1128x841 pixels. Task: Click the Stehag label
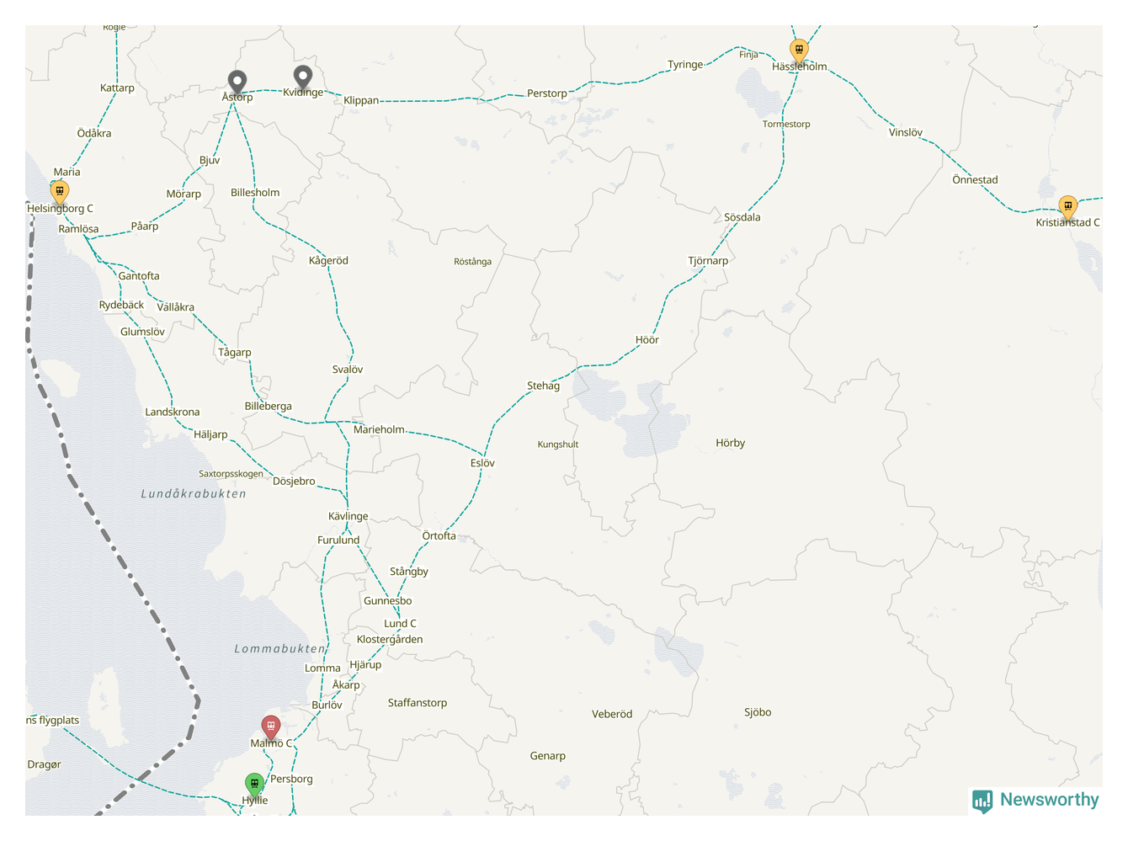coord(543,386)
